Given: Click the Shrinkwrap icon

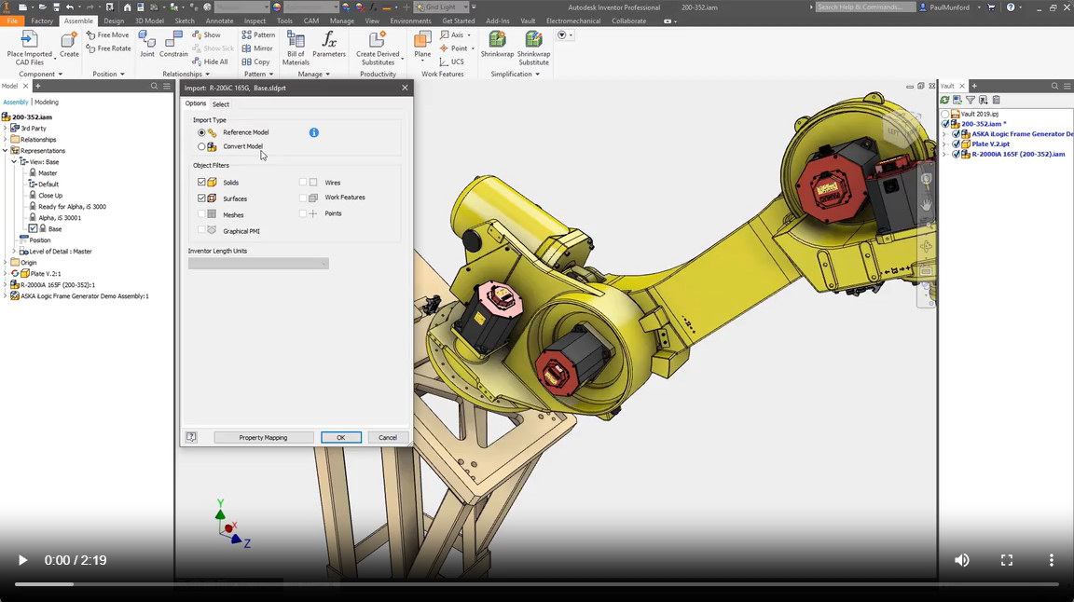Looking at the screenshot, I should (497, 40).
